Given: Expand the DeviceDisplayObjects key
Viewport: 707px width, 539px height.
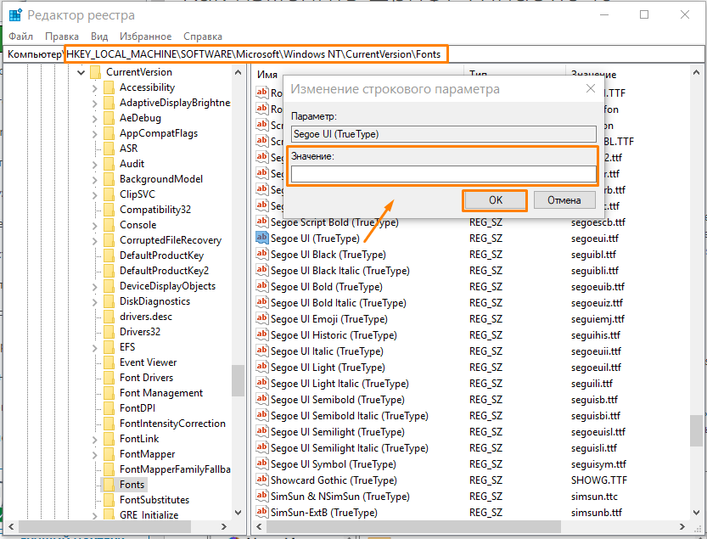Looking at the screenshot, I should point(95,287).
